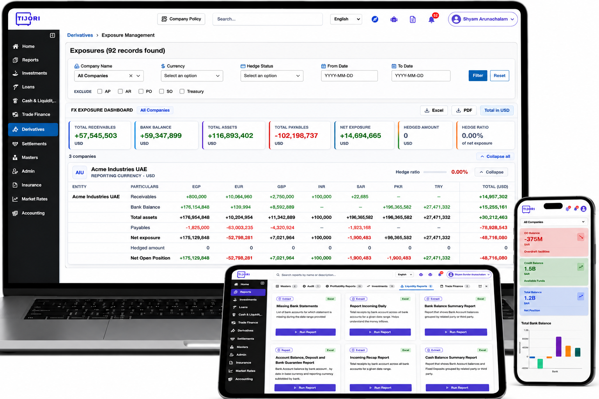Click the orange bar beside the purple bar

[568, 351]
